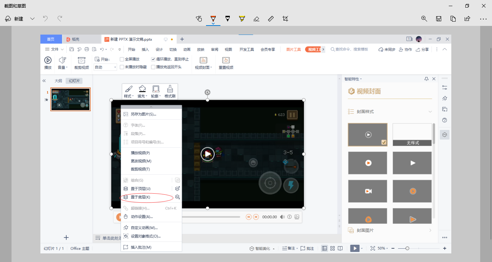Click the video progress track
Screen dimensions: 492x262
(211, 217)
